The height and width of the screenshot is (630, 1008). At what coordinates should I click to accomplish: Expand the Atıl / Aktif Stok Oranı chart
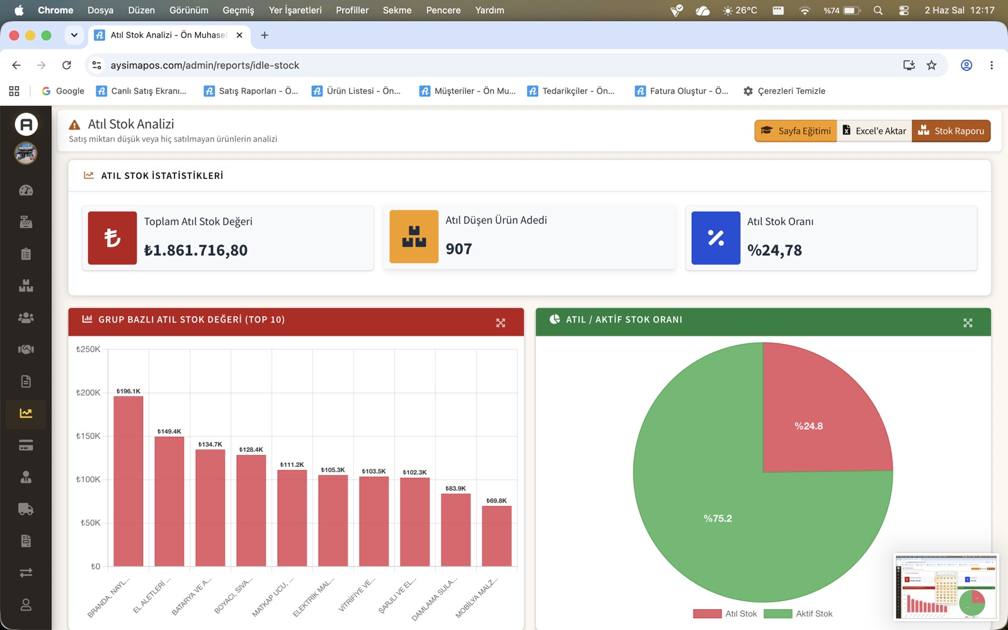(x=968, y=323)
